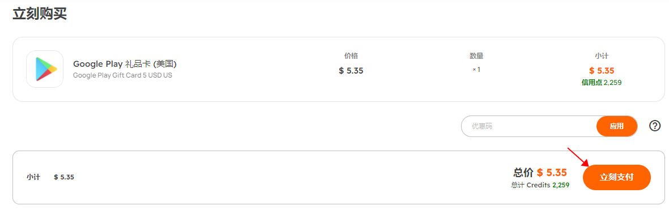Viewport: 669px width, 210px height.
Task: Click the 总计 Credits 2,259 line
Action: pos(540,185)
